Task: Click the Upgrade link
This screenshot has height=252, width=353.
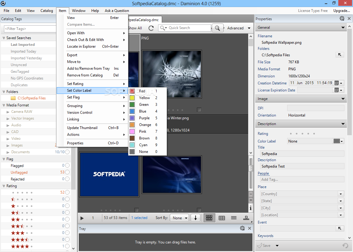Action: pos(342,11)
